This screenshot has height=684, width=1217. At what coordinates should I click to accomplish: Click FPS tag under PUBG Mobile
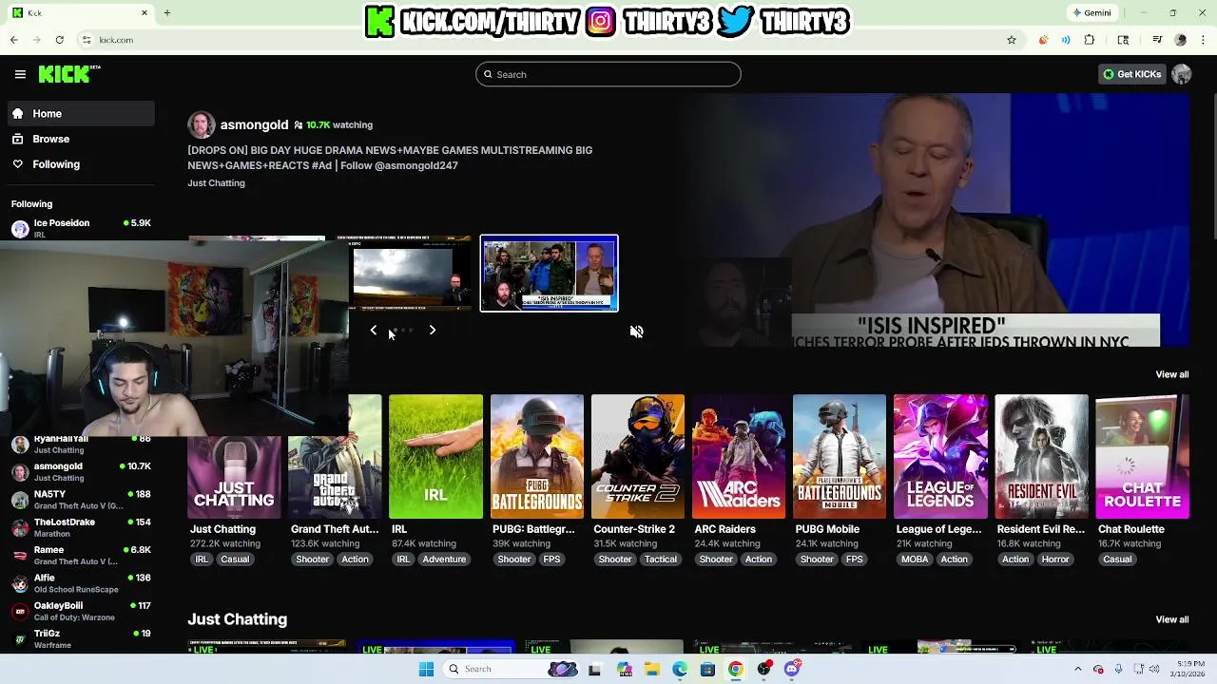pyautogui.click(x=854, y=560)
